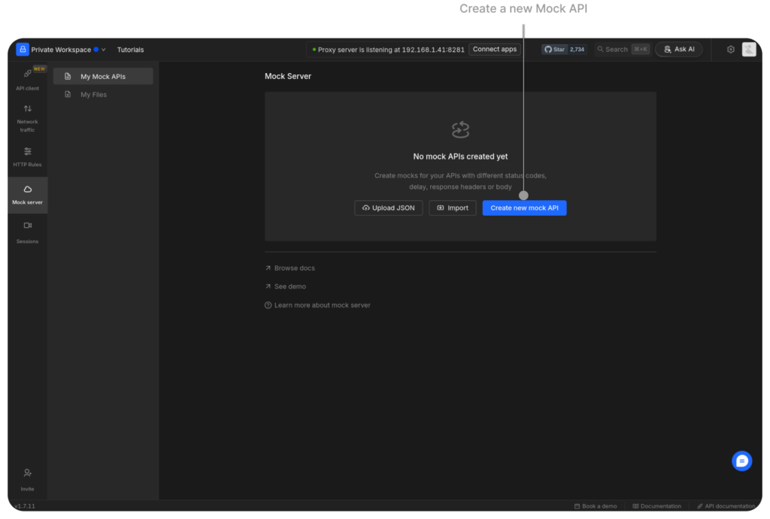The height and width of the screenshot is (519, 770).
Task: Open the API client section
Action: click(x=28, y=78)
